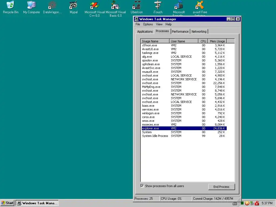This screenshot has height=207, width=276.
Task: Select the avast! Free Antivirus desktop icon
Action: click(x=200, y=8)
